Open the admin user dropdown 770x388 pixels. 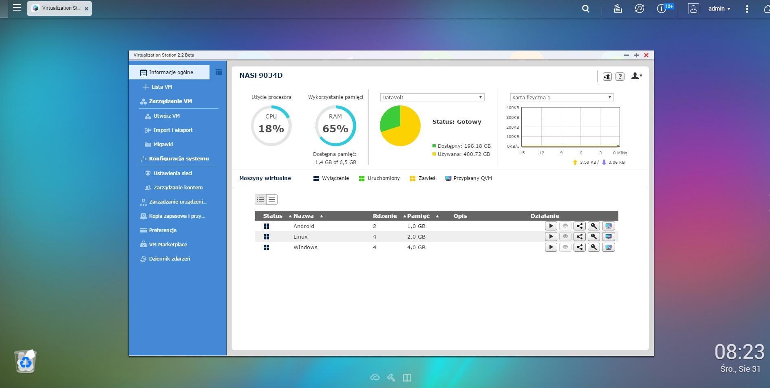tap(719, 9)
